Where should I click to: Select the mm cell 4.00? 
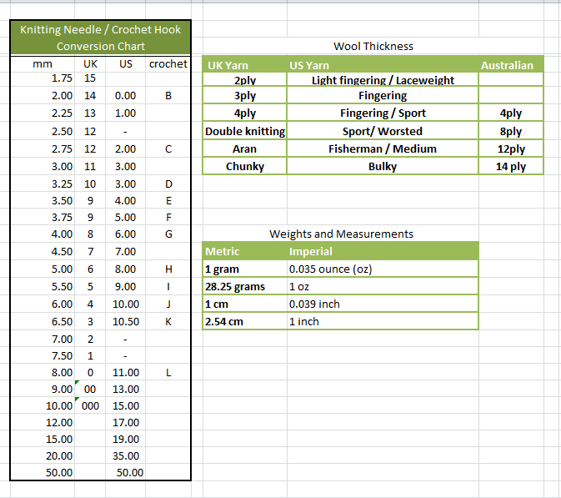[43, 234]
